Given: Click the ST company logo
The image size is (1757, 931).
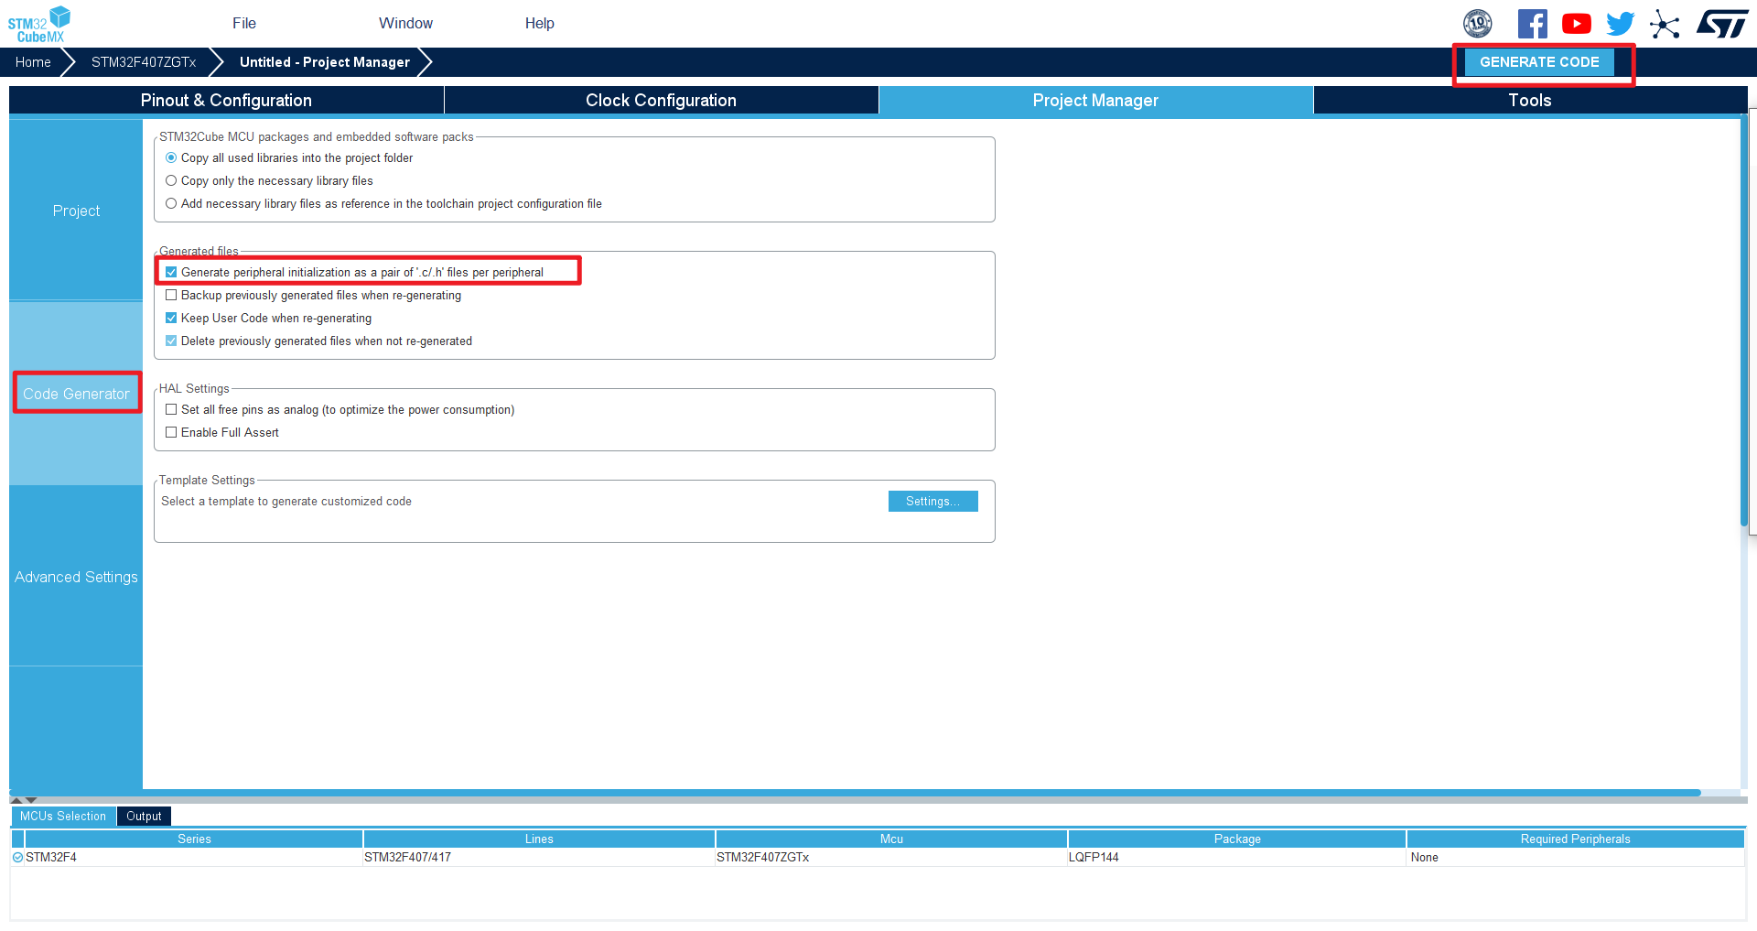Looking at the screenshot, I should tap(1722, 24).
